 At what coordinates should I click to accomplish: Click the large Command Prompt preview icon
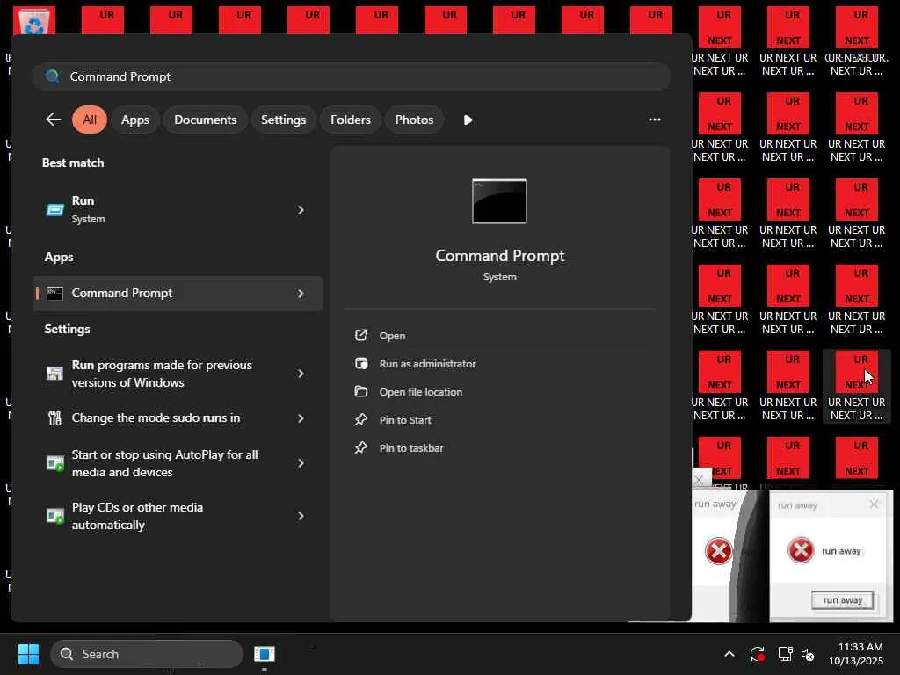tap(499, 201)
